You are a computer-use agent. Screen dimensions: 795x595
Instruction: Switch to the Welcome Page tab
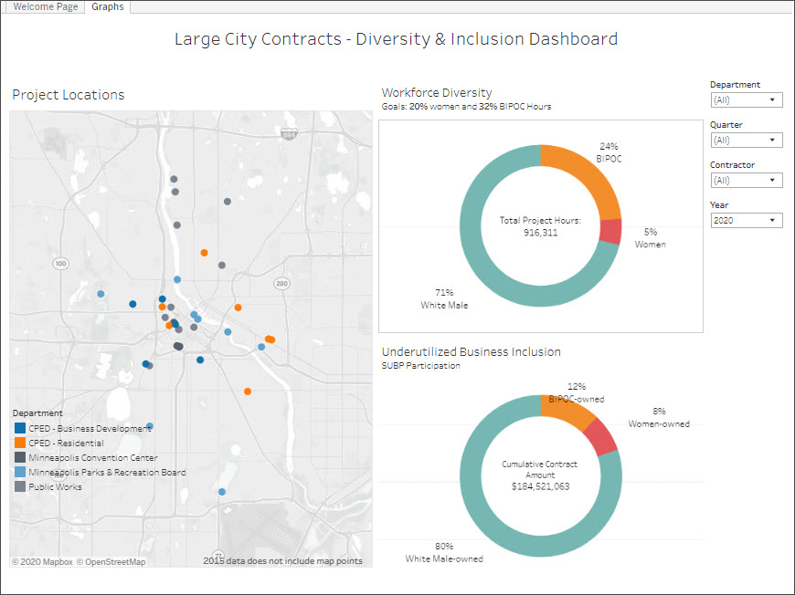point(45,6)
